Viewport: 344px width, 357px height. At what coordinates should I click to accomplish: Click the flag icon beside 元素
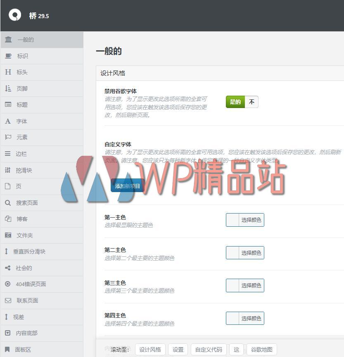8,137
